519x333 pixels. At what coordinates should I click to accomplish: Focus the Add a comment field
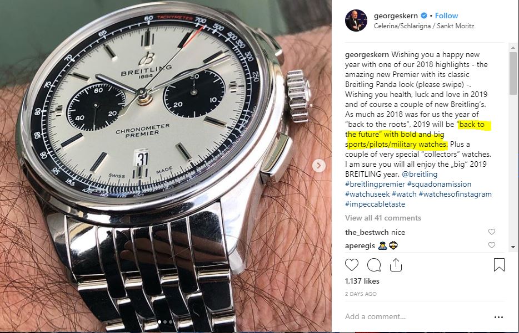click(x=417, y=317)
